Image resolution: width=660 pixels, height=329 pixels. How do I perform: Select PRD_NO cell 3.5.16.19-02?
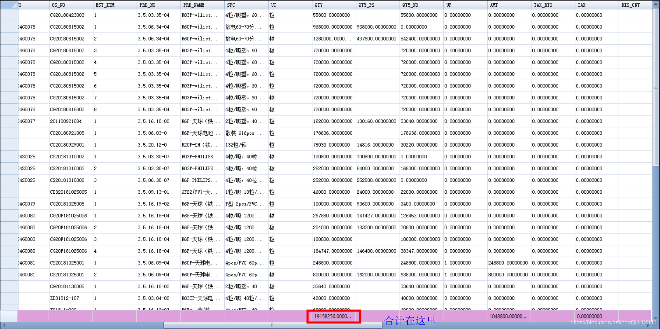[158, 204]
